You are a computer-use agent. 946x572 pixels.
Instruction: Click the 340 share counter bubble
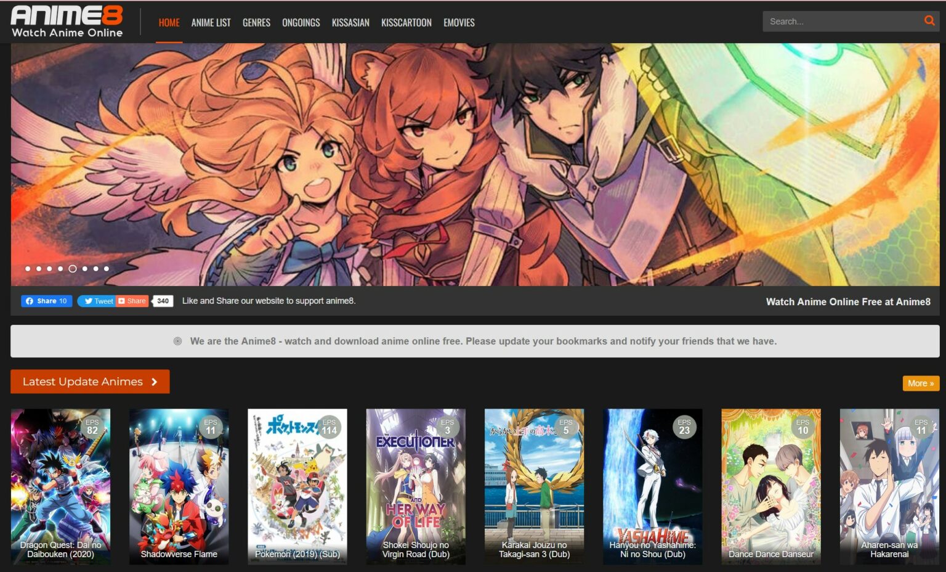163,301
